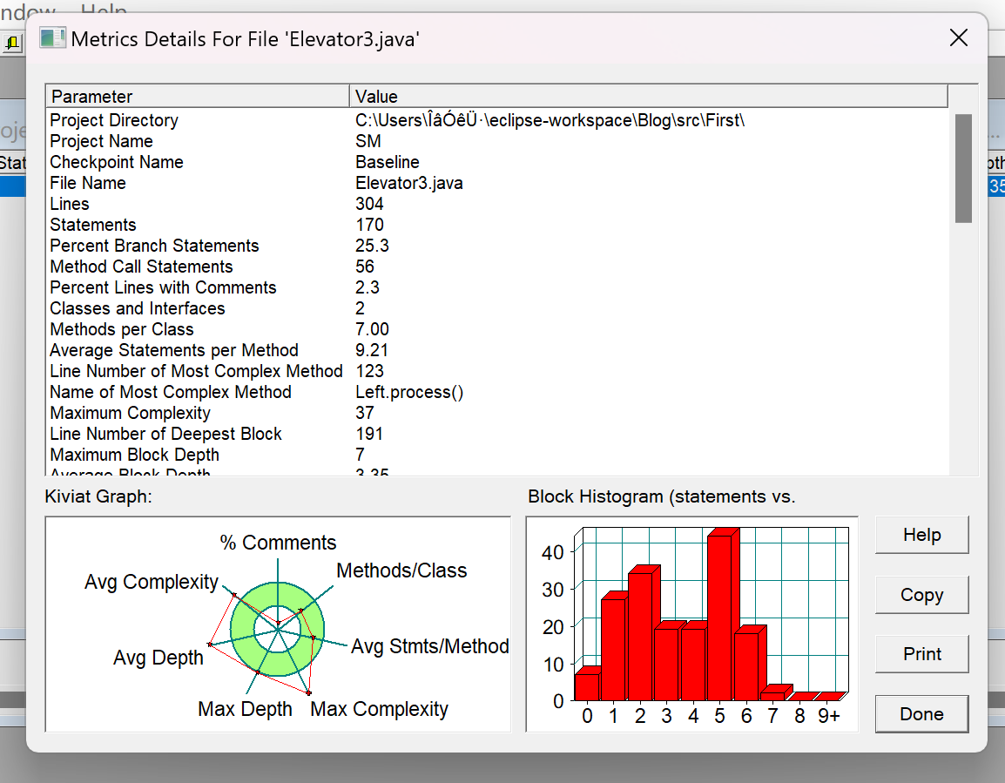
Task: Select the Lines parameter row
Action: point(497,204)
